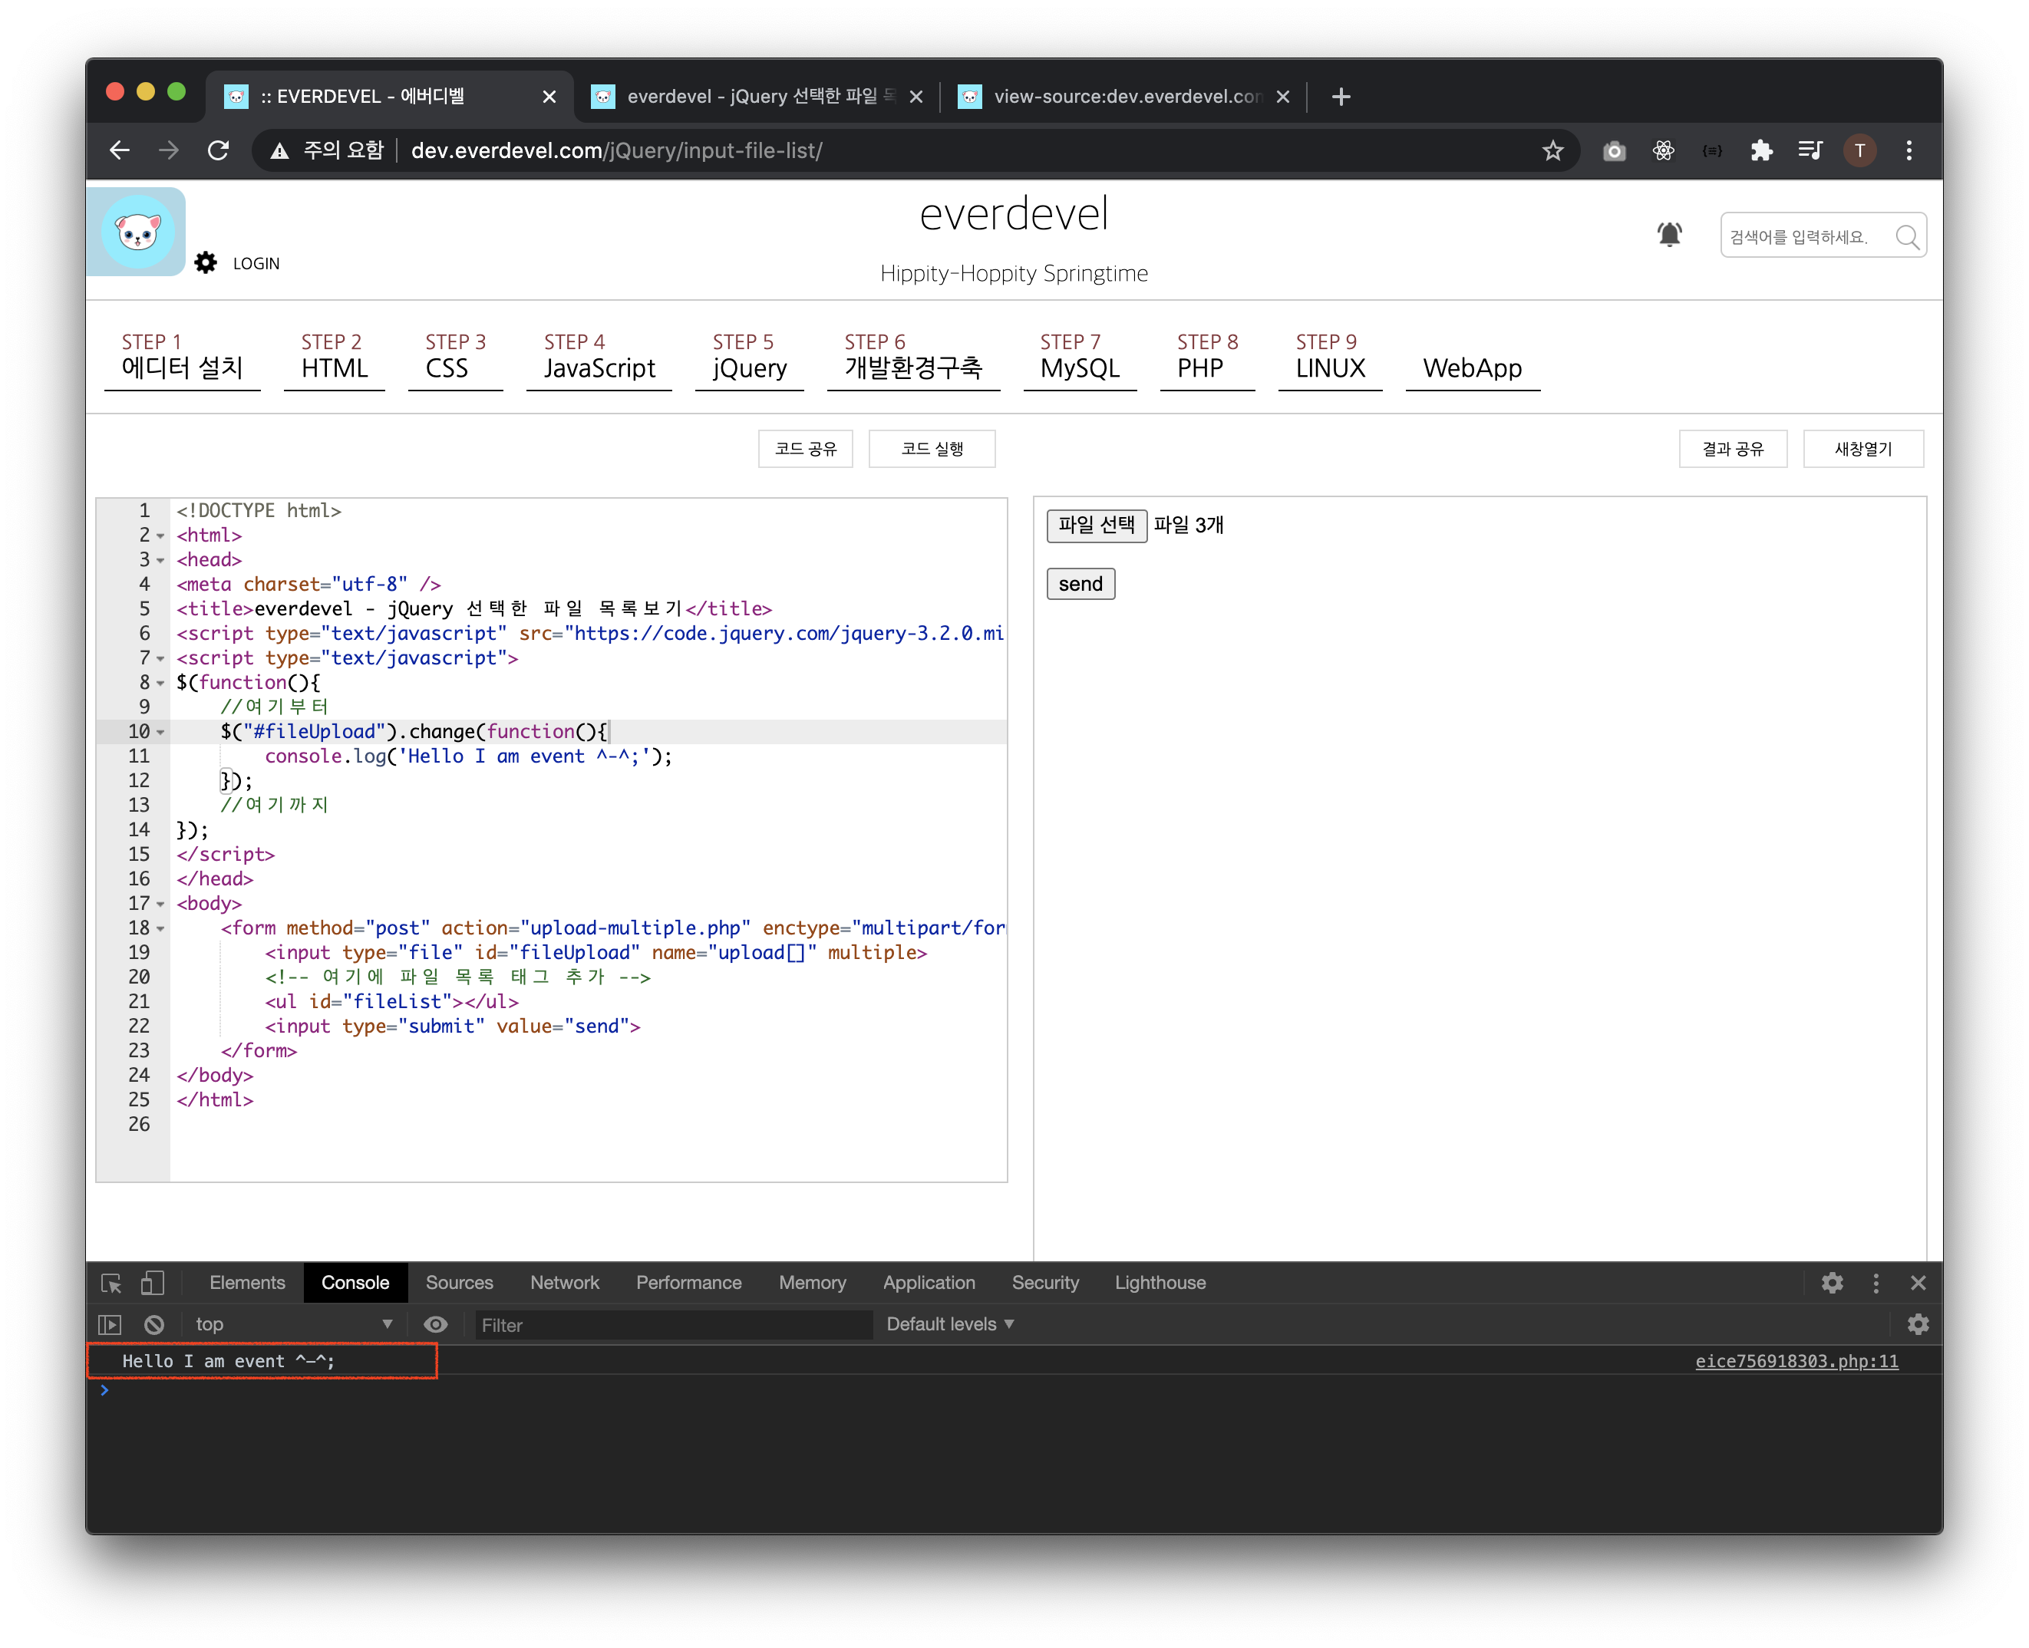Screen dimensions: 2029x1648
Task: Collapse the head fold on line 3
Action: pyautogui.click(x=160, y=561)
